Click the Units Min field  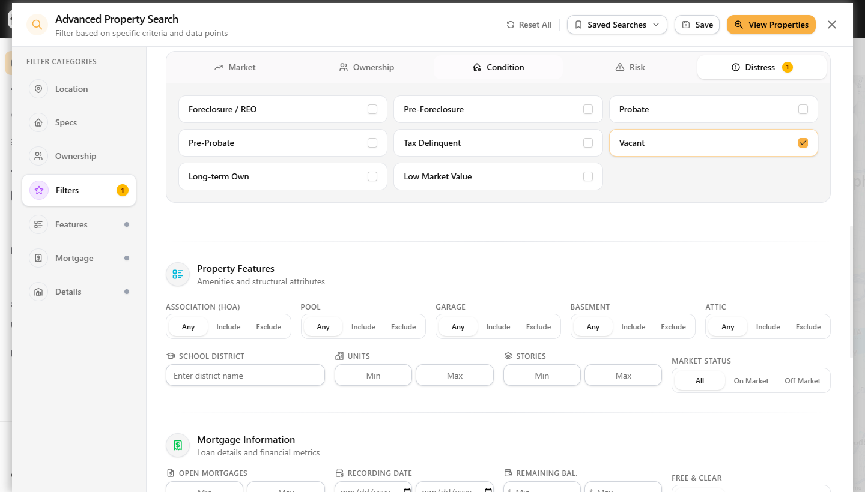(x=373, y=376)
